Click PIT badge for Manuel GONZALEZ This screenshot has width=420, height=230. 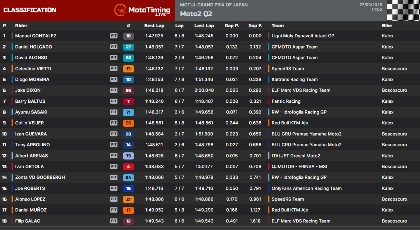click(x=114, y=36)
